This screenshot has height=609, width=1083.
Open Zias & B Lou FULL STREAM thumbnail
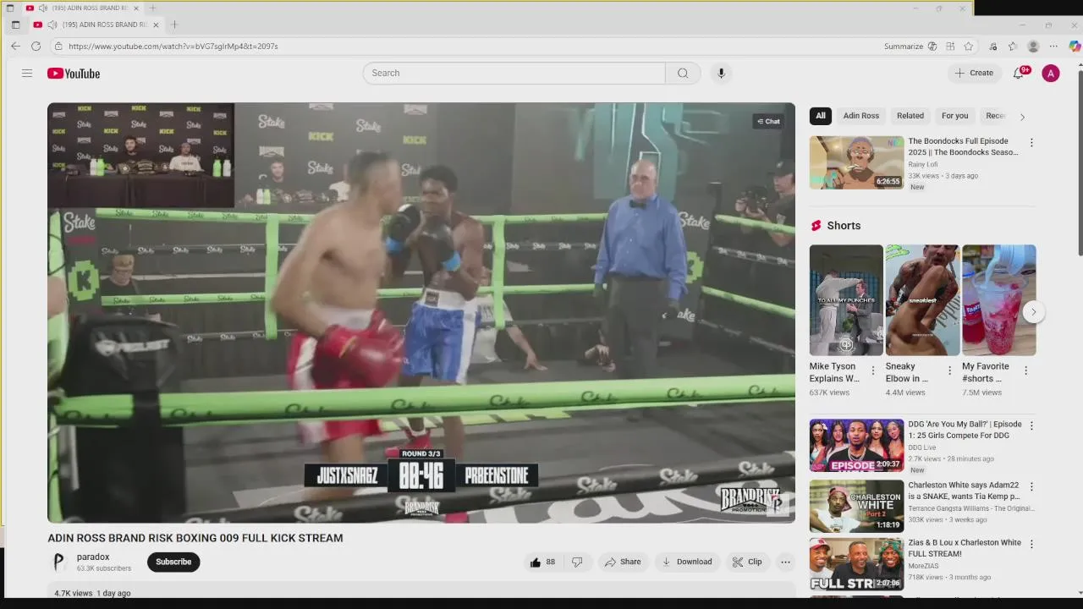point(856,564)
